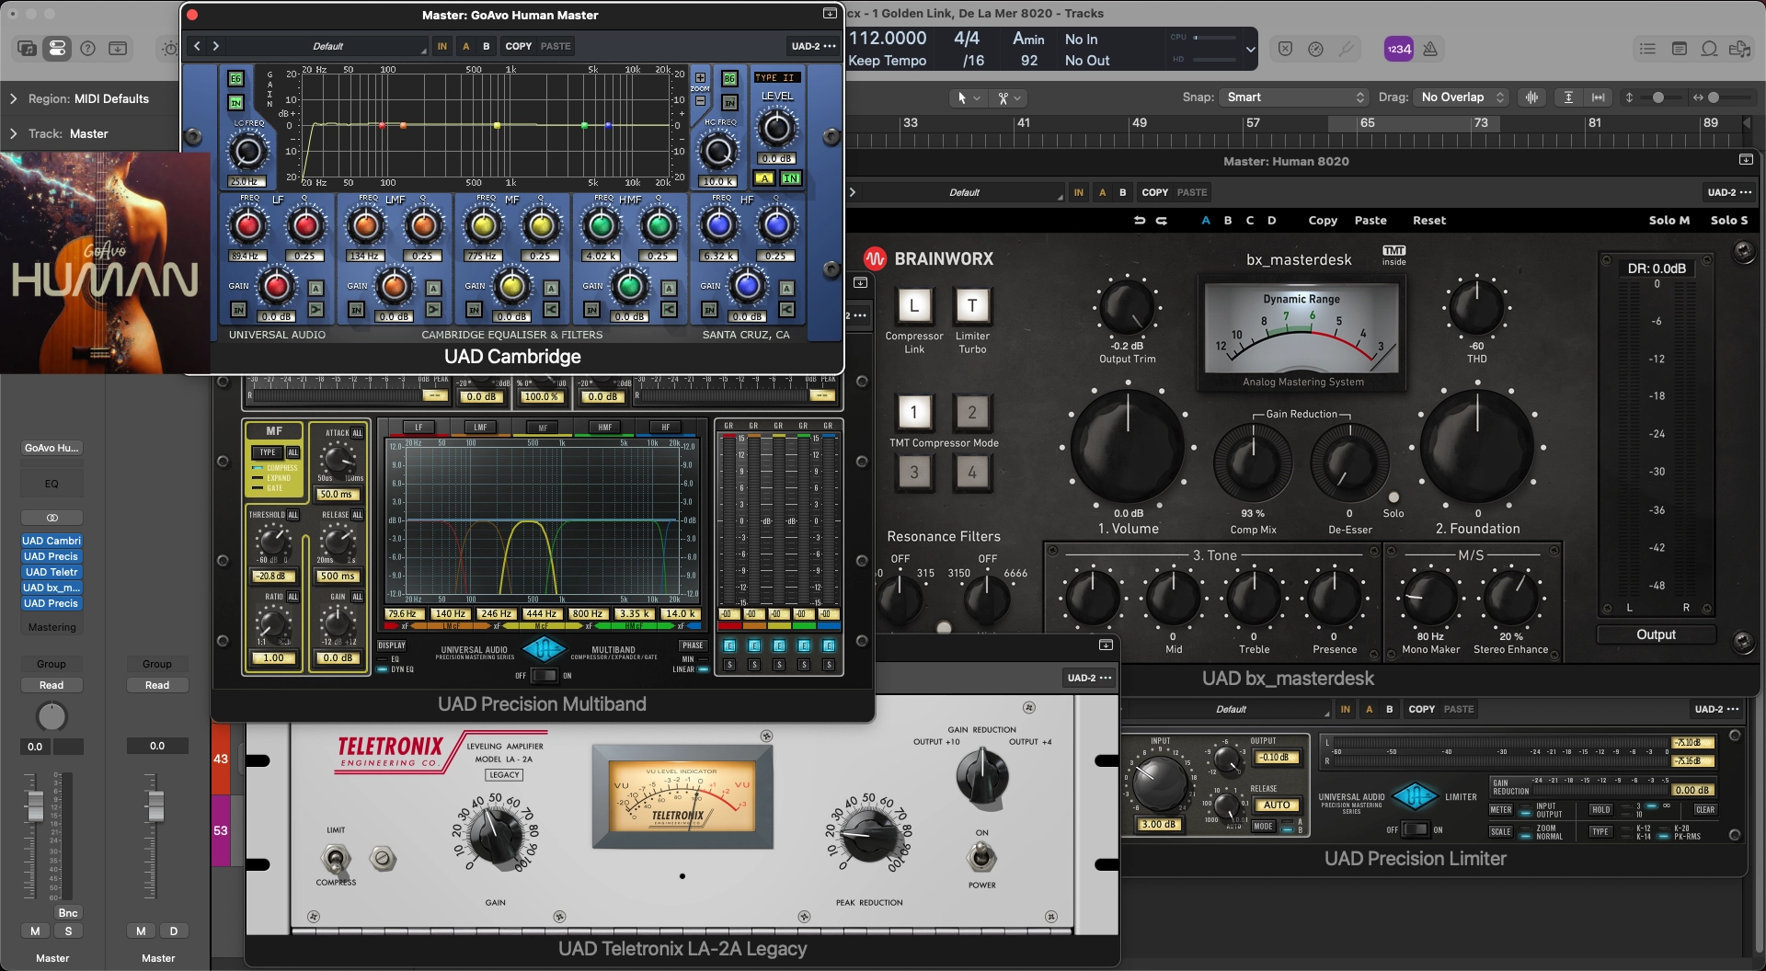1766x971 pixels.
Task: Click the Brainworx logo icon
Action: [875, 258]
